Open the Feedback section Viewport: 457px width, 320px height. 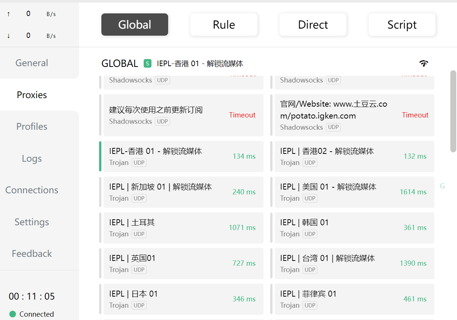coord(32,253)
